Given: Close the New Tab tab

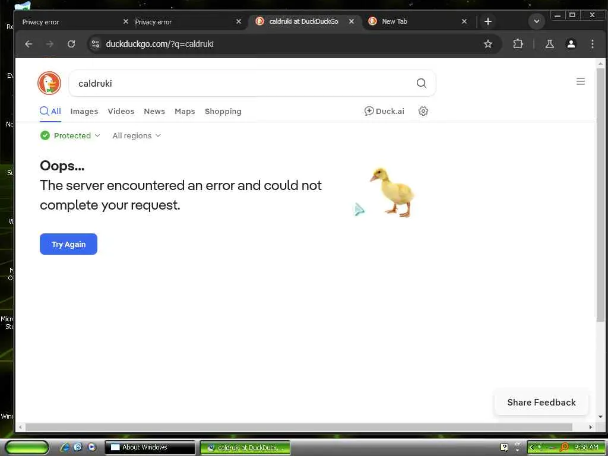Looking at the screenshot, I should tap(464, 22).
